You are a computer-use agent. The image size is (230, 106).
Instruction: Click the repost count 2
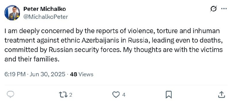click(70, 95)
